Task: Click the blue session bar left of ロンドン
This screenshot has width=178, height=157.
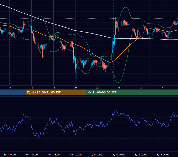Action: click(13, 92)
